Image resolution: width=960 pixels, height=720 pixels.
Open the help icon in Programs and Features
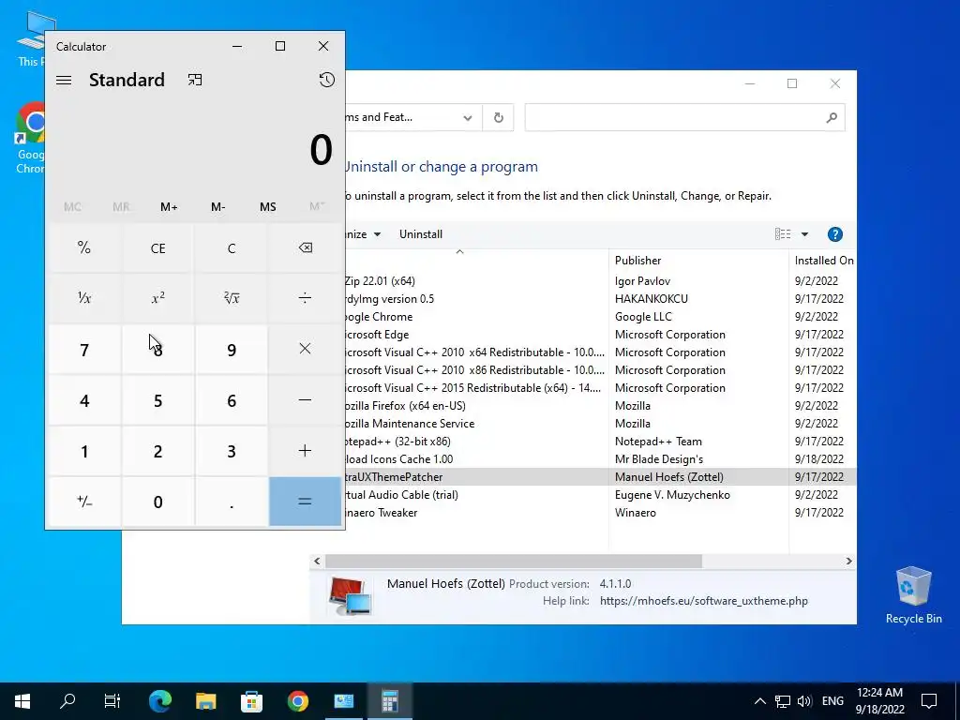(x=835, y=234)
